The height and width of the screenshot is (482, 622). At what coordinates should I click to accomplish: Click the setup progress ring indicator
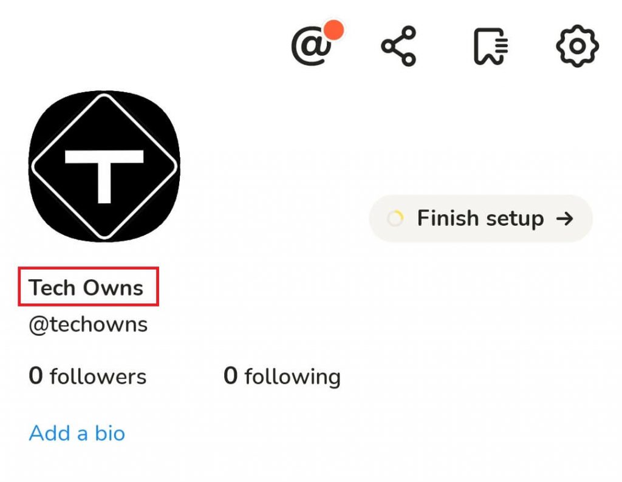point(395,219)
